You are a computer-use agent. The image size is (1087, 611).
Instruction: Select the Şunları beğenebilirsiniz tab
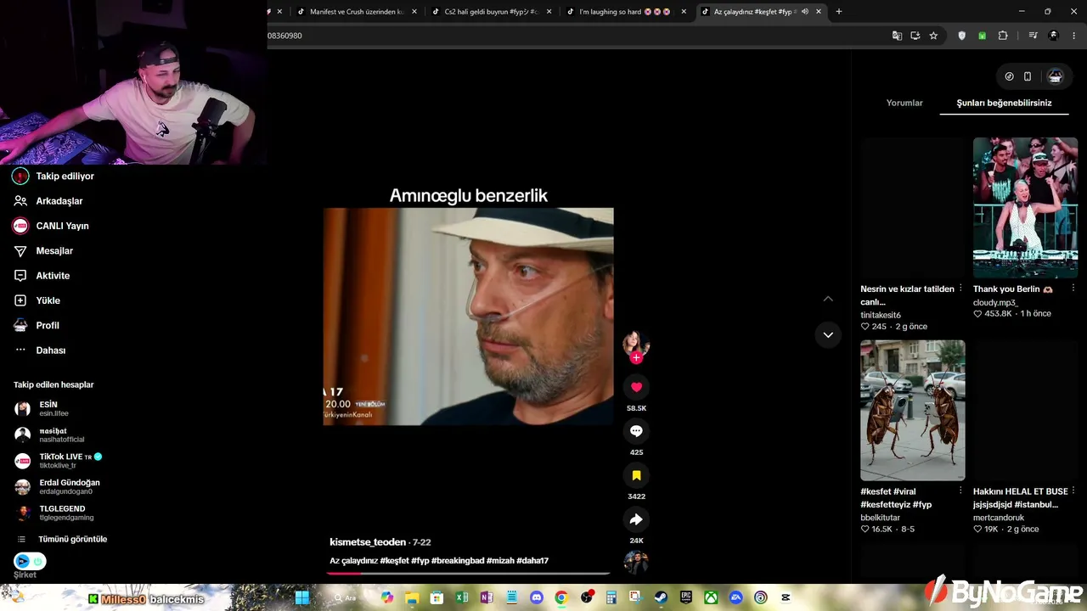tap(1004, 103)
